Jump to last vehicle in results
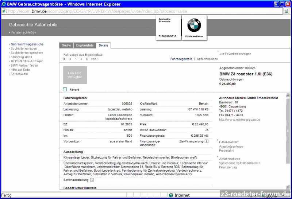Screen dimensions: 292x199 coord(87,59)
